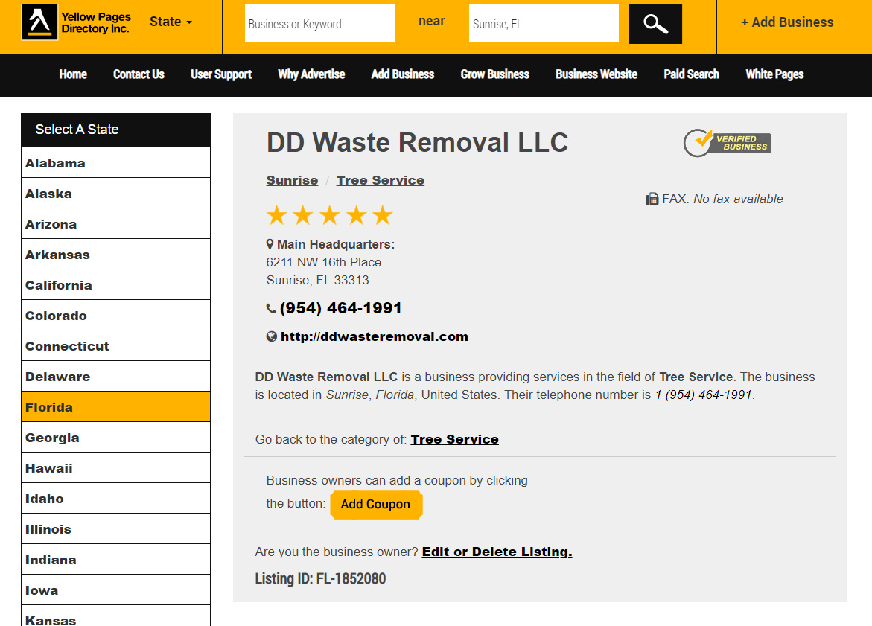Open the State dropdown in header

pos(171,22)
